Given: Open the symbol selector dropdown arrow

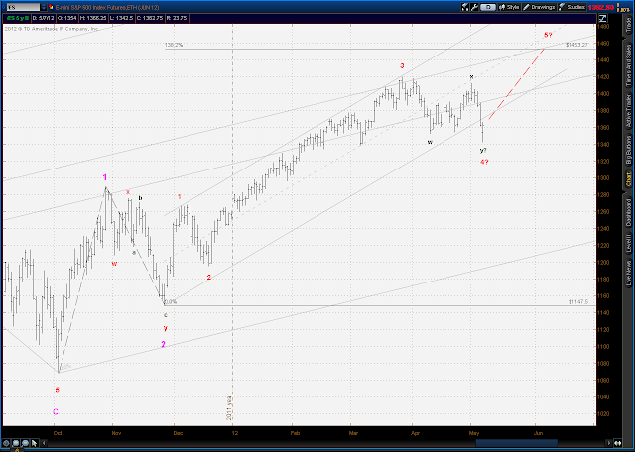Looking at the screenshot, I should point(44,7).
